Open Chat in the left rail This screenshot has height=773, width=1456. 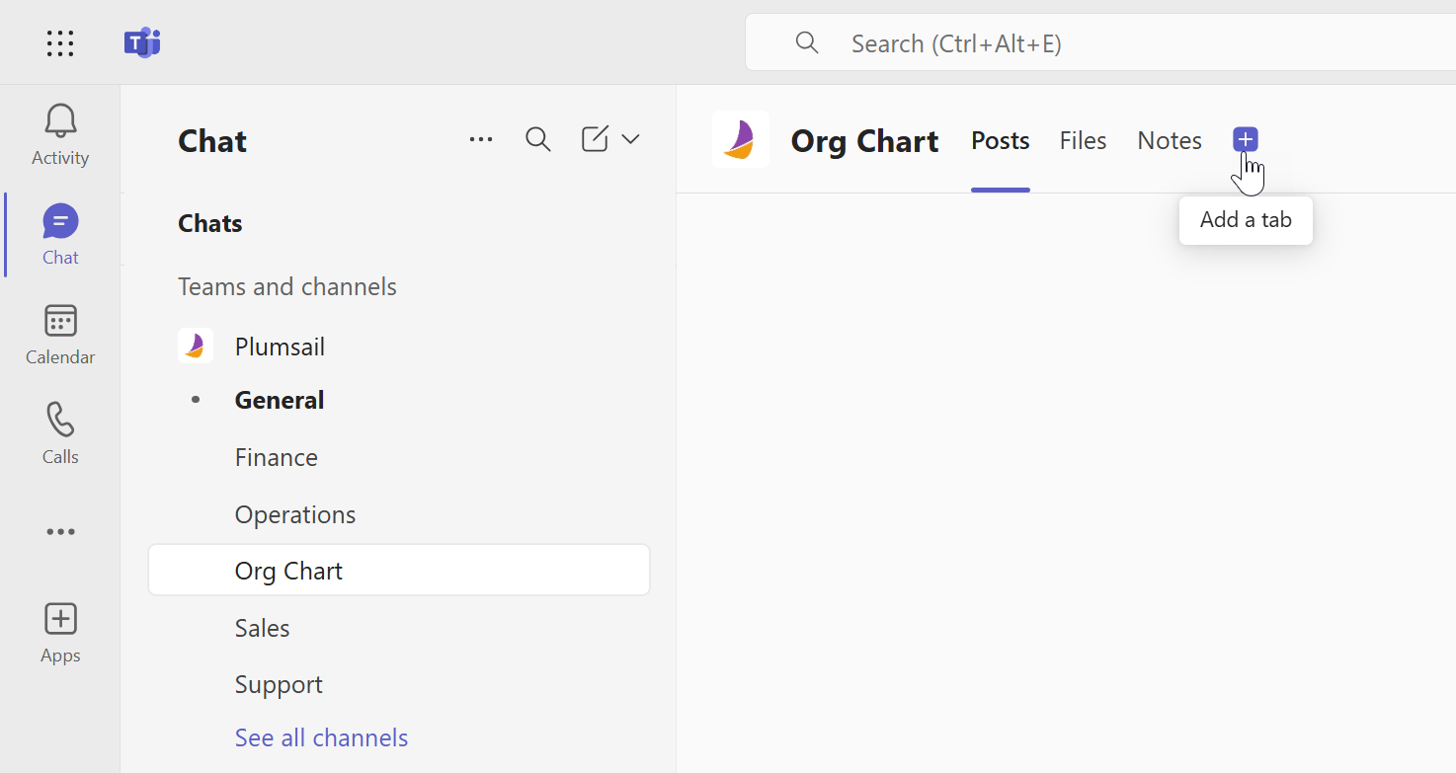pos(60,235)
